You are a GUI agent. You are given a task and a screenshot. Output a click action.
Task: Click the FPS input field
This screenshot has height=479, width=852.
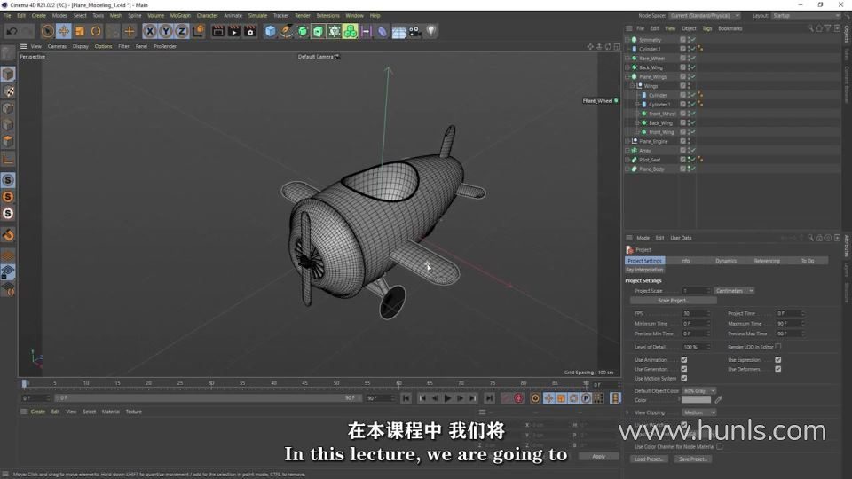coord(695,314)
